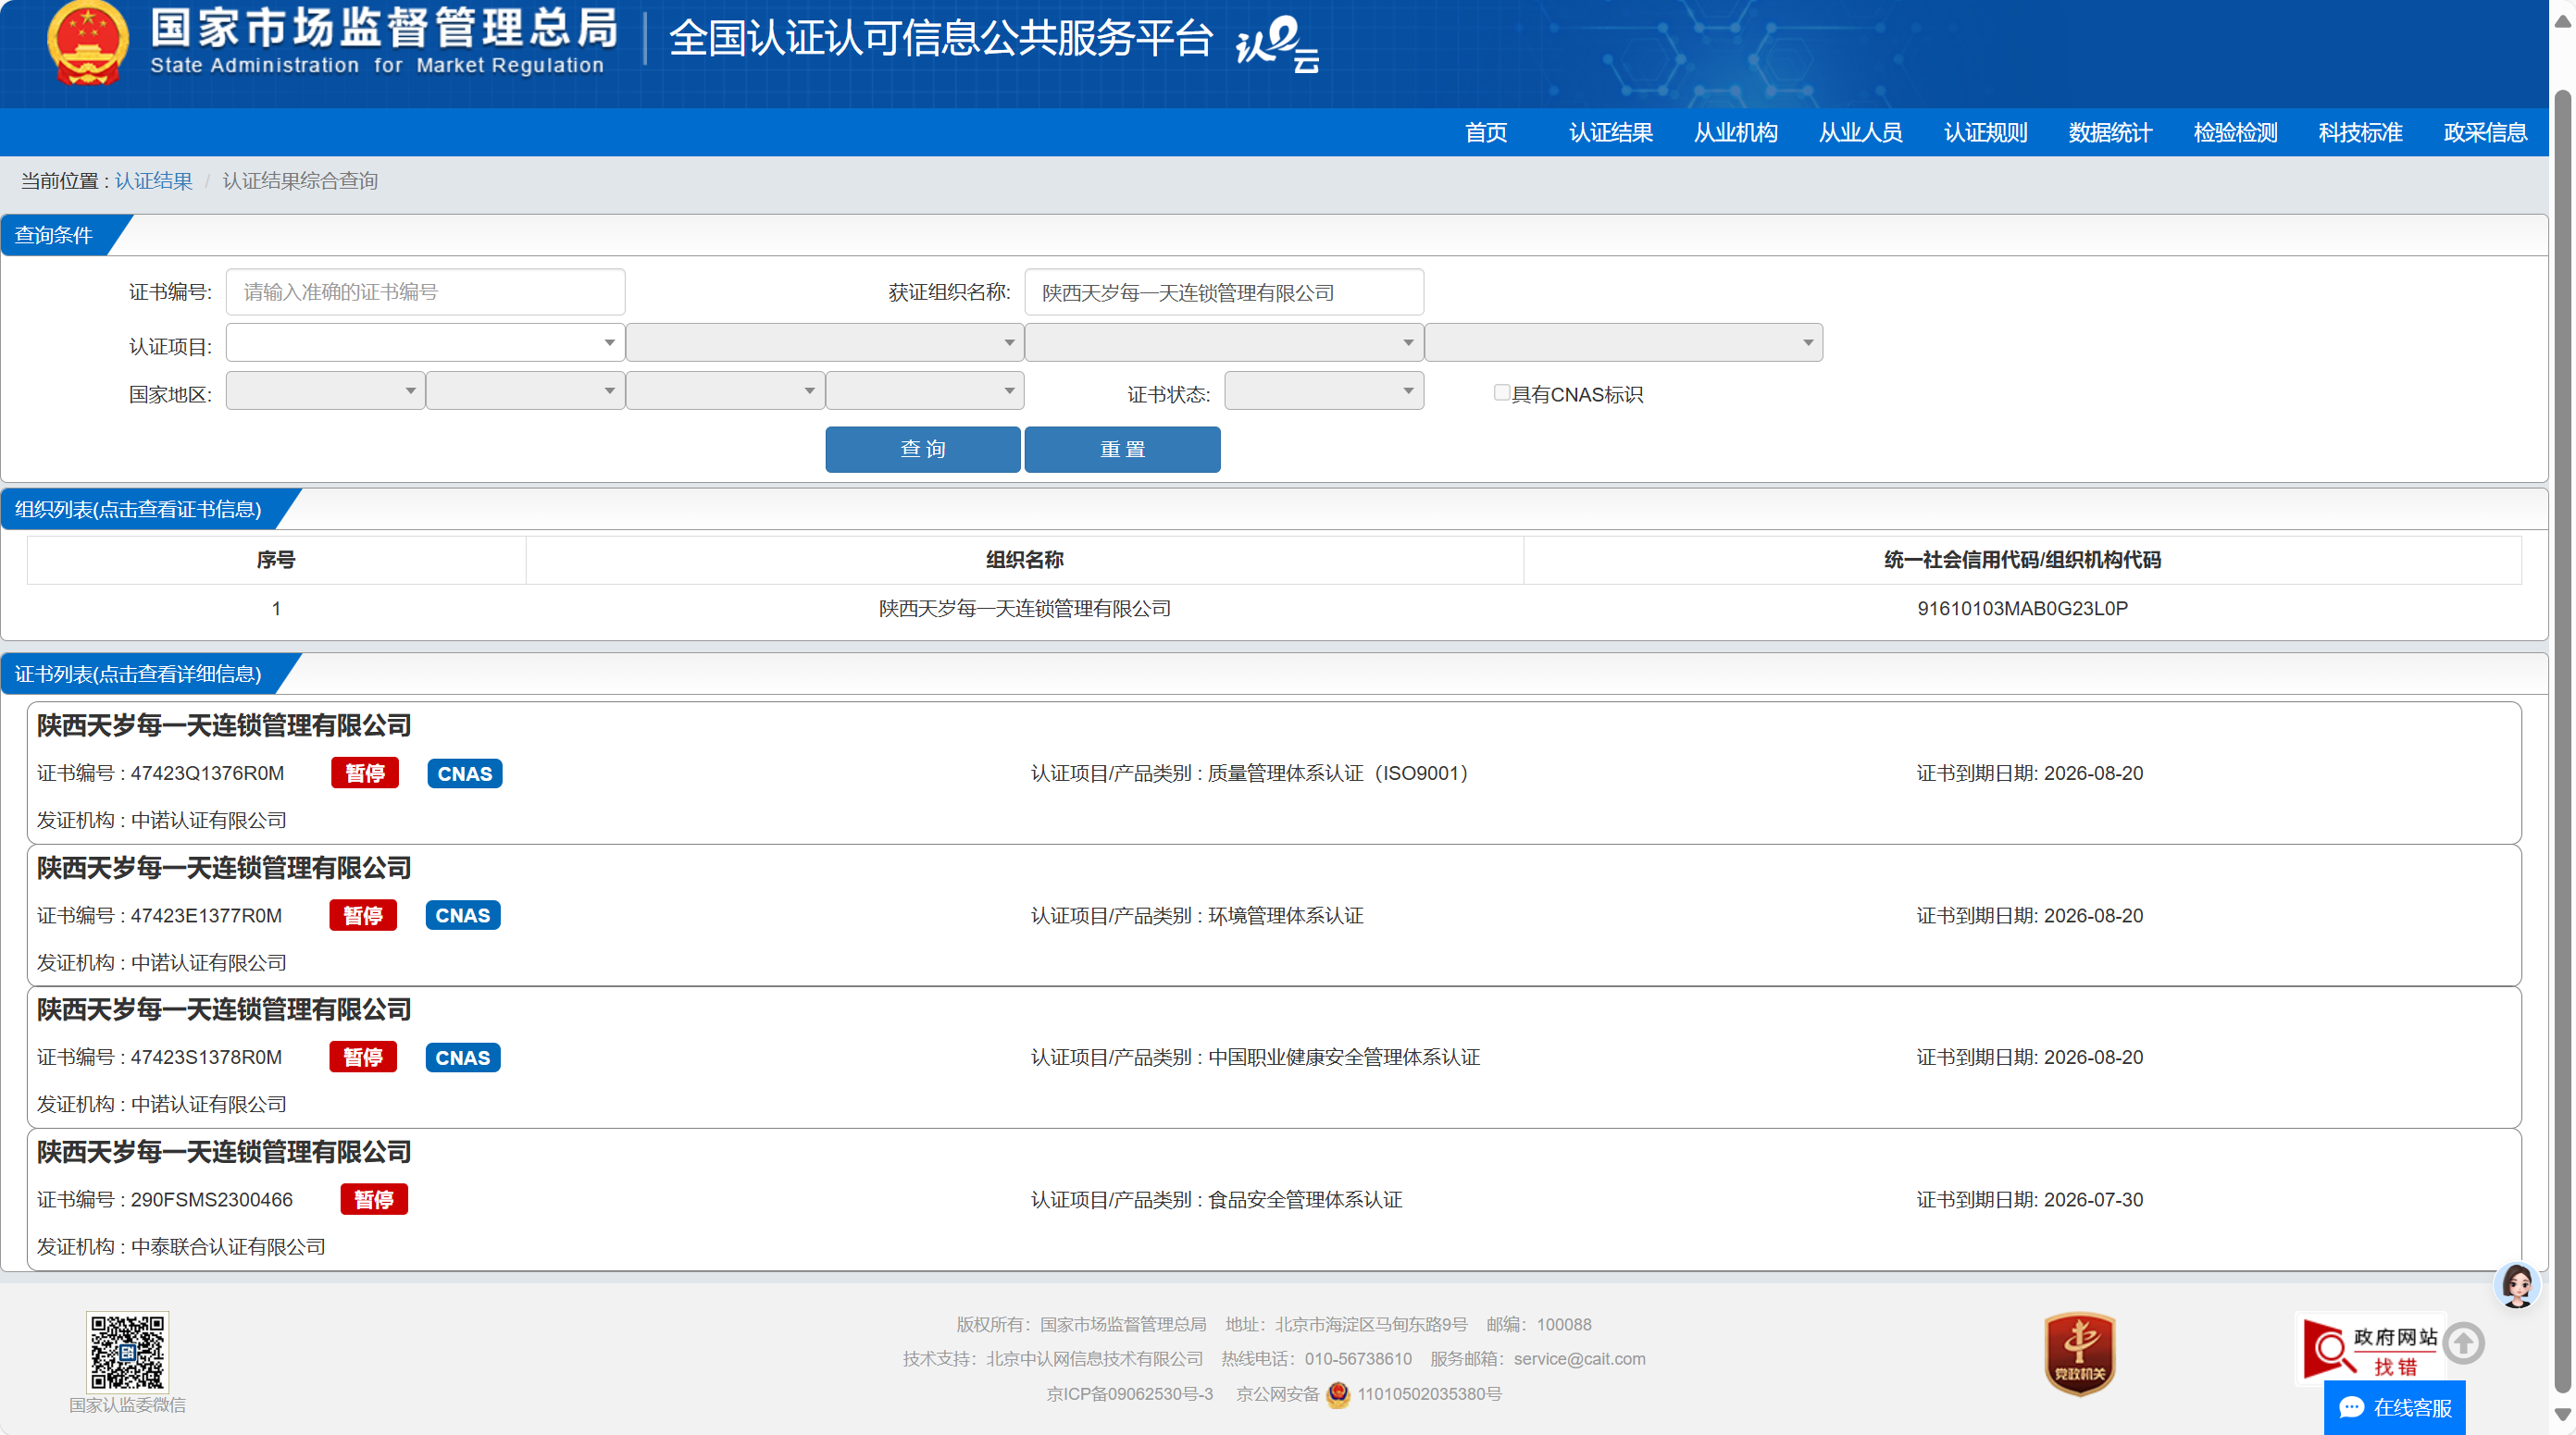
Task: Open the third 国家地区 dropdown
Action: click(x=725, y=390)
